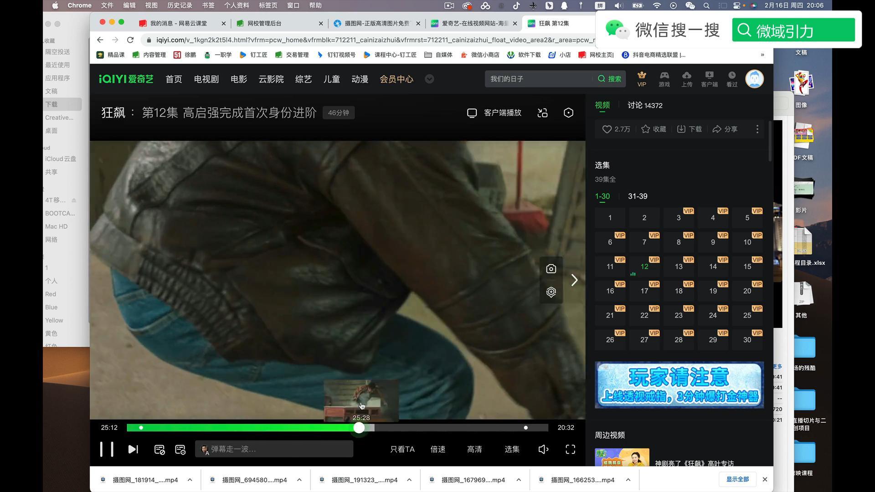Click the picture-in-picture scan icon

[542, 113]
